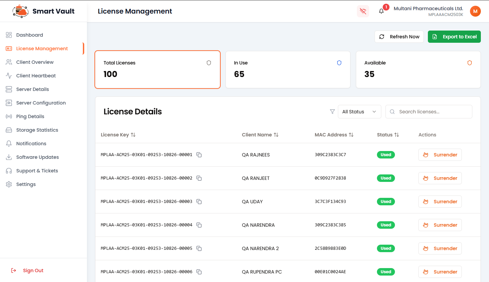Click the Export to Excel button
Screen dimensions: 489x282
(454, 36)
